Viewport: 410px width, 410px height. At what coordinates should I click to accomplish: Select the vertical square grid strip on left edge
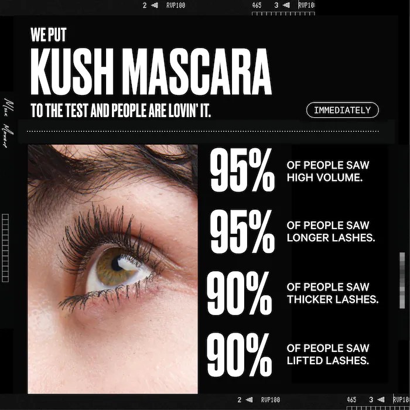pyautogui.click(x=5, y=248)
